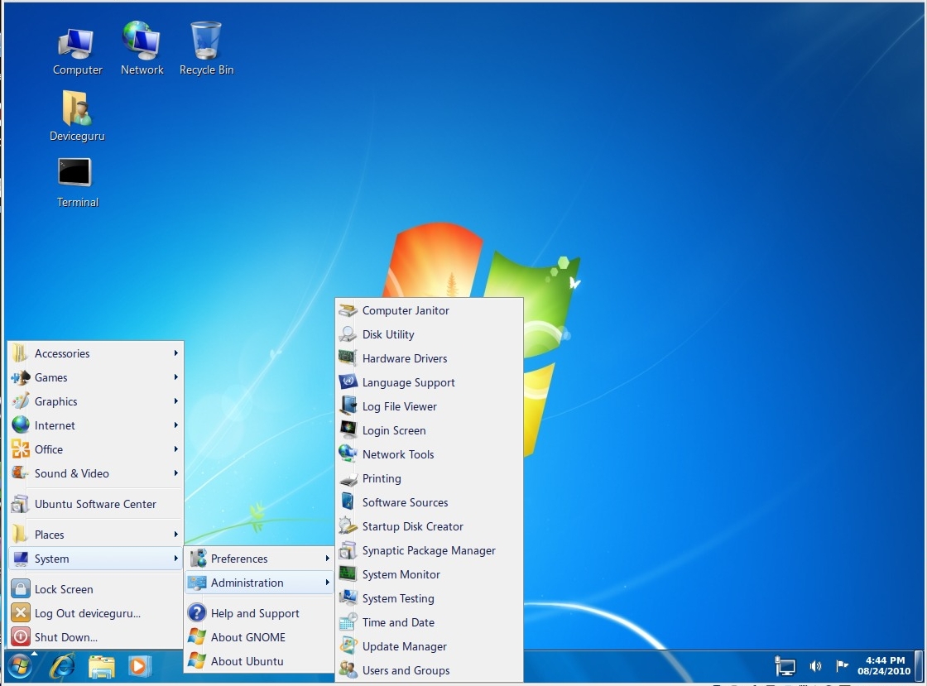
Task: Open the volume speaker tray icon
Action: point(815,666)
